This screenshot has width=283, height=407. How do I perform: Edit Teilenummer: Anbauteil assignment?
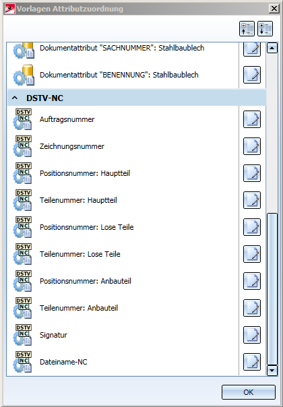tap(252, 308)
